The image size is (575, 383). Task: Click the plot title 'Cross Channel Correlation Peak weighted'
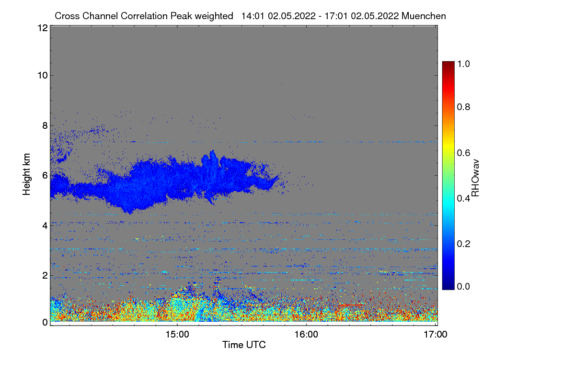pyautogui.click(x=144, y=16)
